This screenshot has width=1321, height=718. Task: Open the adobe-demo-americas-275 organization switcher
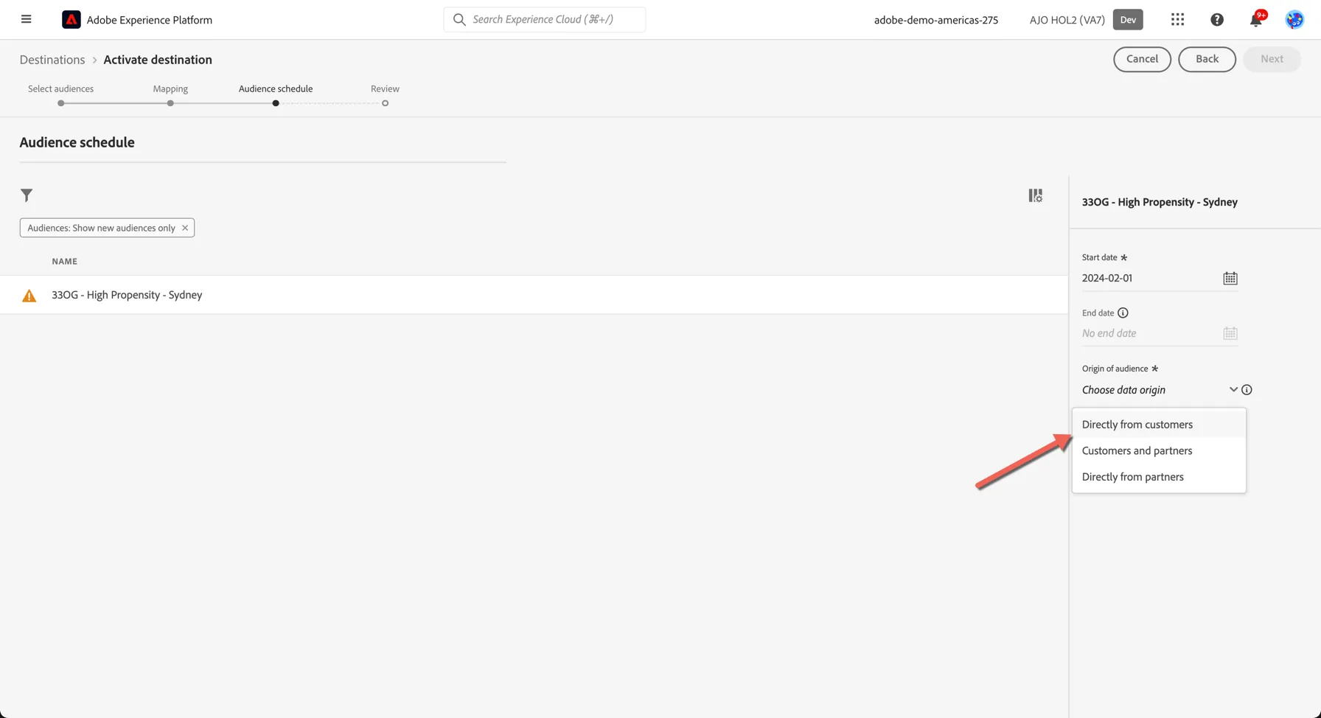point(936,20)
